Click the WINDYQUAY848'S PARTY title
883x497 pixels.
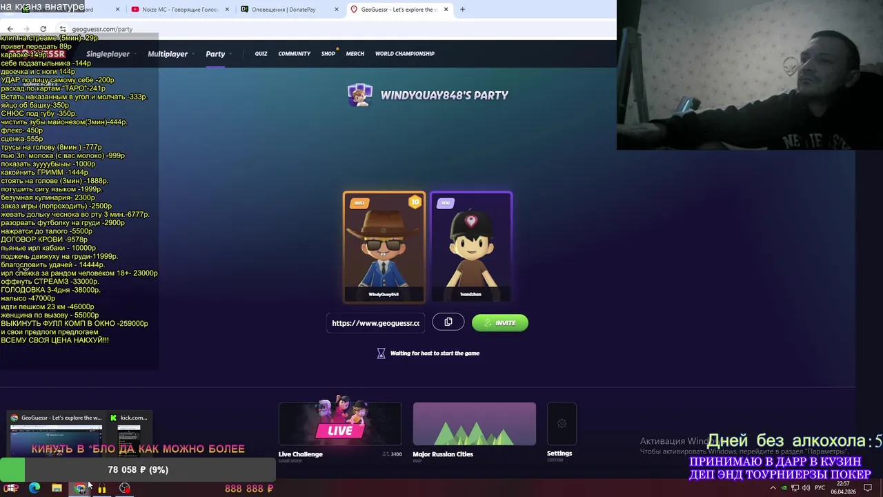444,95
